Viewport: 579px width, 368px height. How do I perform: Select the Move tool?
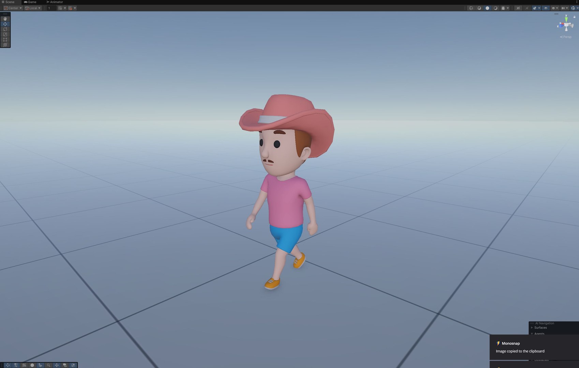tap(5, 24)
